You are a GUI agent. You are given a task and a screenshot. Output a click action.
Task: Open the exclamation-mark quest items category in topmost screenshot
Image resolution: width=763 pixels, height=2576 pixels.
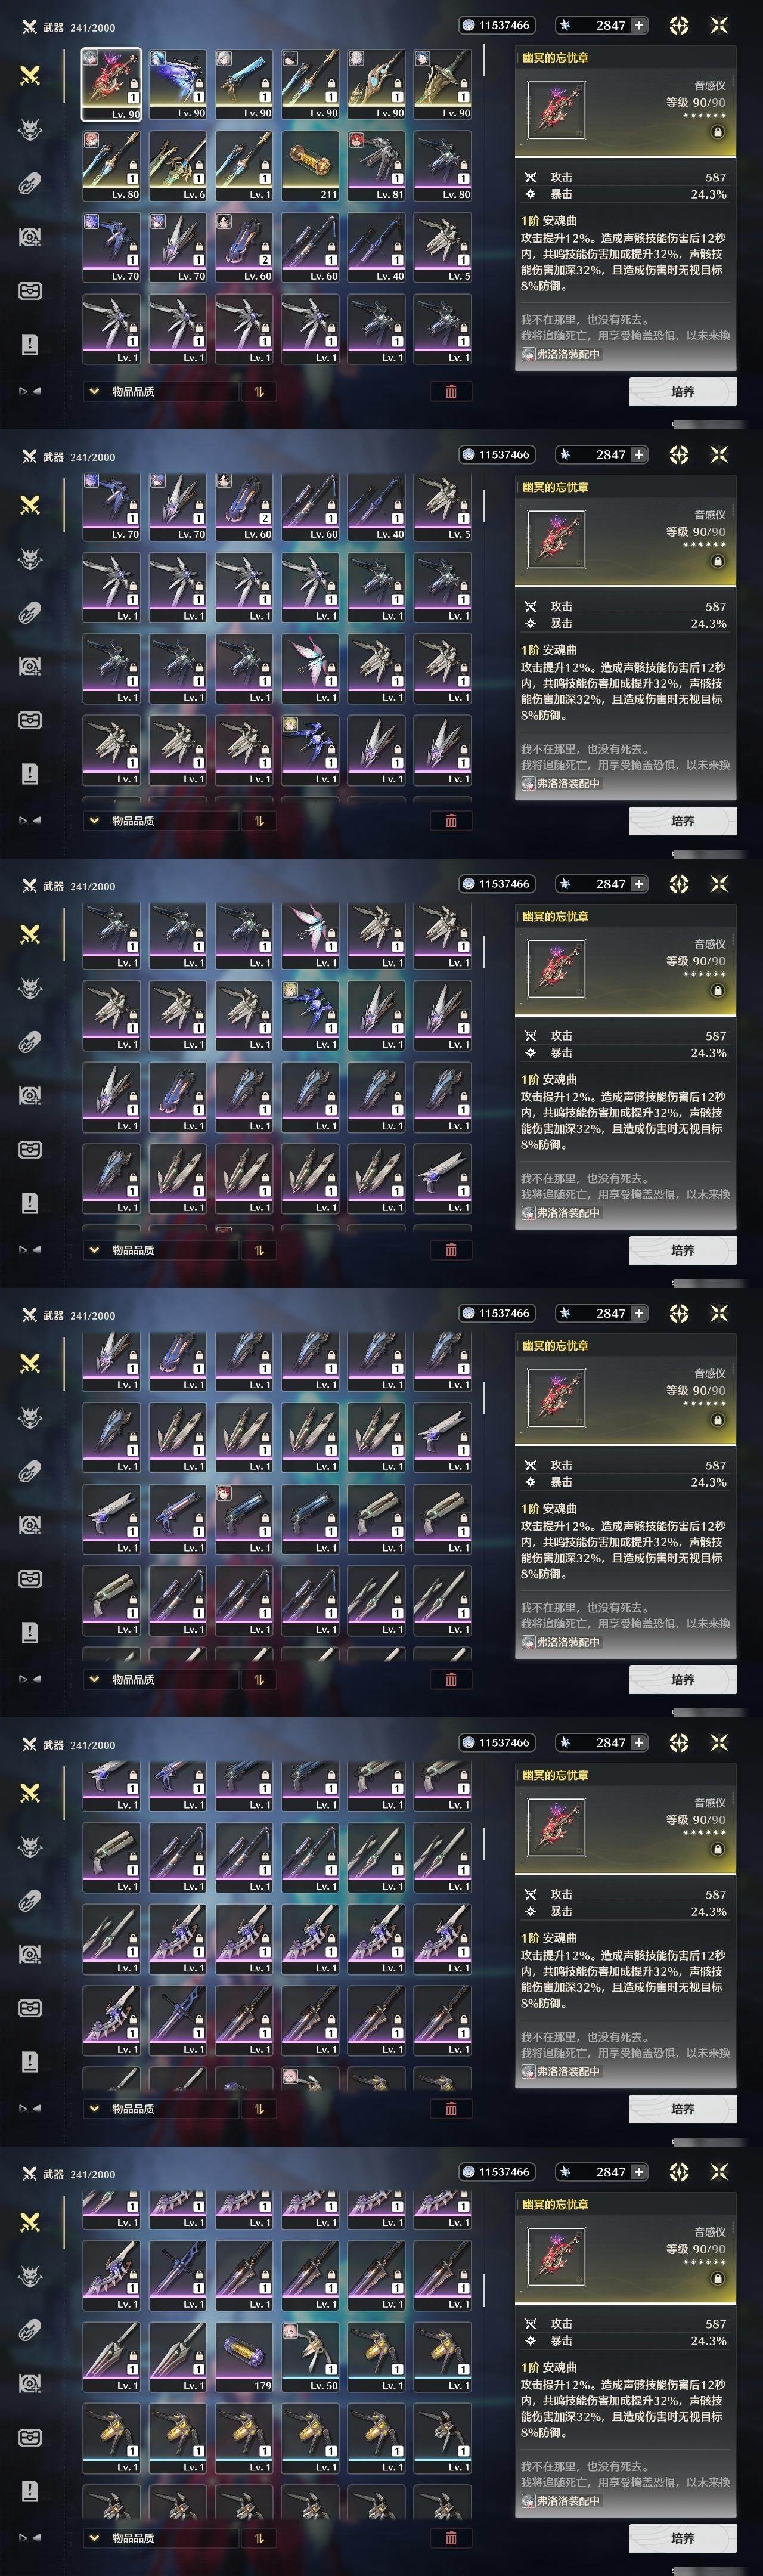(x=30, y=344)
